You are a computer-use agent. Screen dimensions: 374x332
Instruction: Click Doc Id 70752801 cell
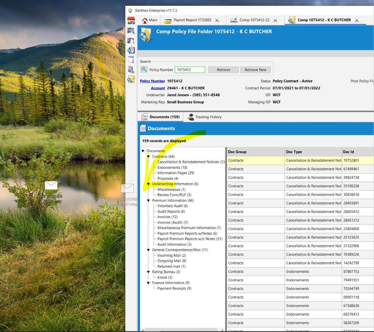coord(358,161)
